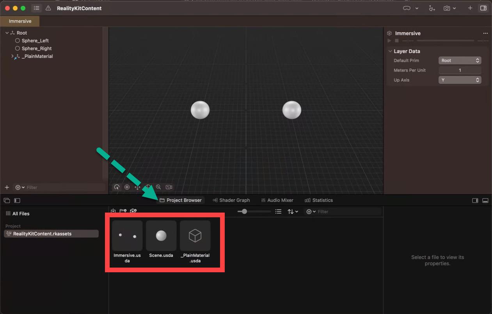Viewport: 492px width, 314px height.
Task: Select the _PlainMaterial.usda thumbnail
Action: [195, 236]
